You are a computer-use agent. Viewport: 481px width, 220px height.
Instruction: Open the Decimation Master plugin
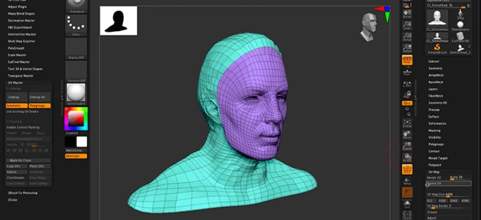point(21,21)
